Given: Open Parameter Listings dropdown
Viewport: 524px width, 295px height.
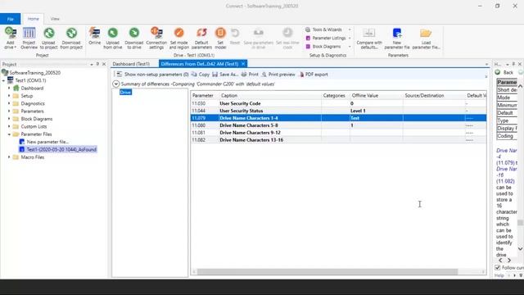Looking at the screenshot, I should pos(327,39).
